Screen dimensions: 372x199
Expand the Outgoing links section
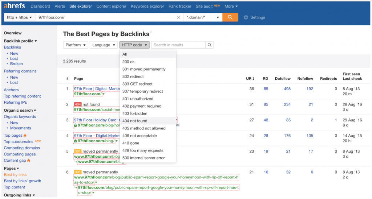click(x=20, y=195)
